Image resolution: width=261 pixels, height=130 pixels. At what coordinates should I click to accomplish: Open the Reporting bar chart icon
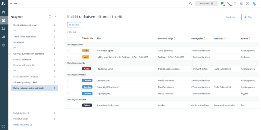pos(3,37)
